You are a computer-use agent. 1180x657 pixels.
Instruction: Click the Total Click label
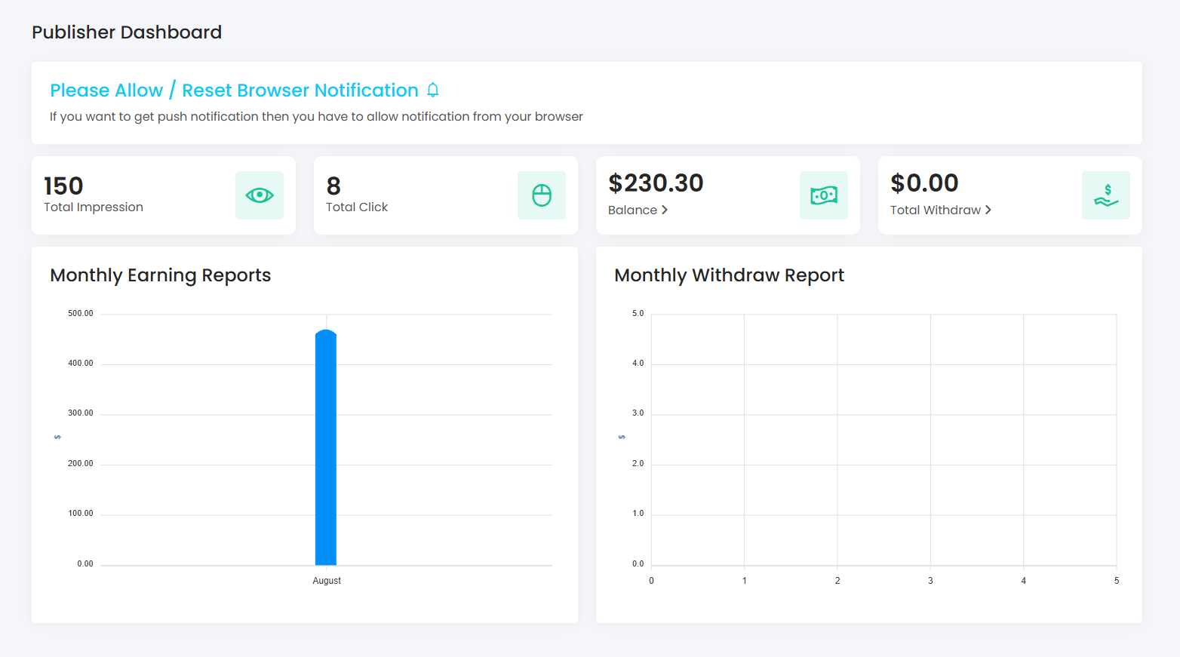click(x=357, y=207)
